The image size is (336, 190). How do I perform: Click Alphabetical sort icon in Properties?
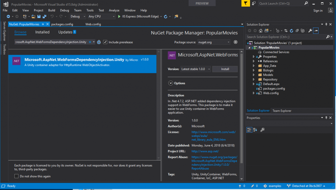pyautogui.click(x=255, y=130)
